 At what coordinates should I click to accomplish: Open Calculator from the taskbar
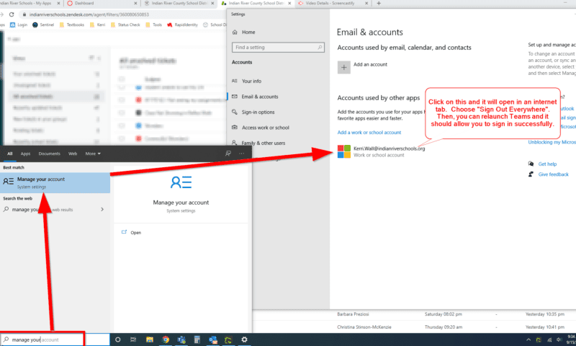coord(197,340)
